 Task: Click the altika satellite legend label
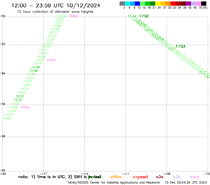click(116, 177)
